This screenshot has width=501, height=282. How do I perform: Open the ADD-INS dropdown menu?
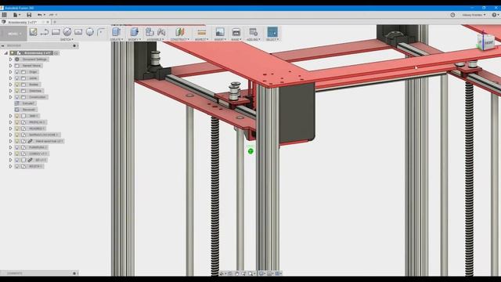pyautogui.click(x=254, y=39)
